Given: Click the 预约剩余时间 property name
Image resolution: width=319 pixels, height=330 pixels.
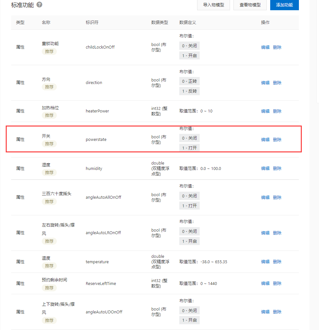Looking at the screenshot, I should (55, 280).
